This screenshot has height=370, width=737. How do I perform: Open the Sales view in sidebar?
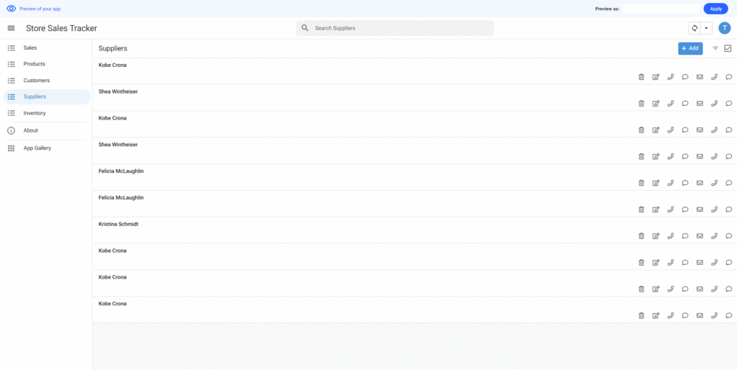[30, 48]
